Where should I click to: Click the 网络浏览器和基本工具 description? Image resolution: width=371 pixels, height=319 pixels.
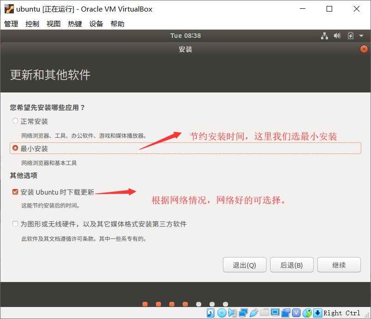click(x=49, y=163)
